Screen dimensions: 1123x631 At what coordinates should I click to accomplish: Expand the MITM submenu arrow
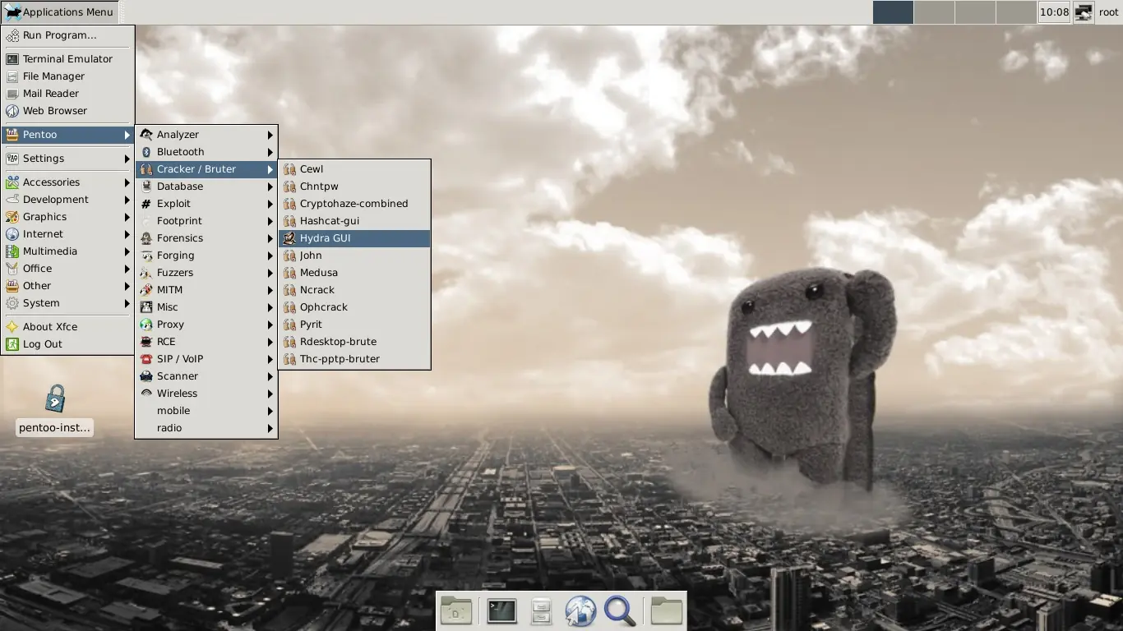click(270, 290)
